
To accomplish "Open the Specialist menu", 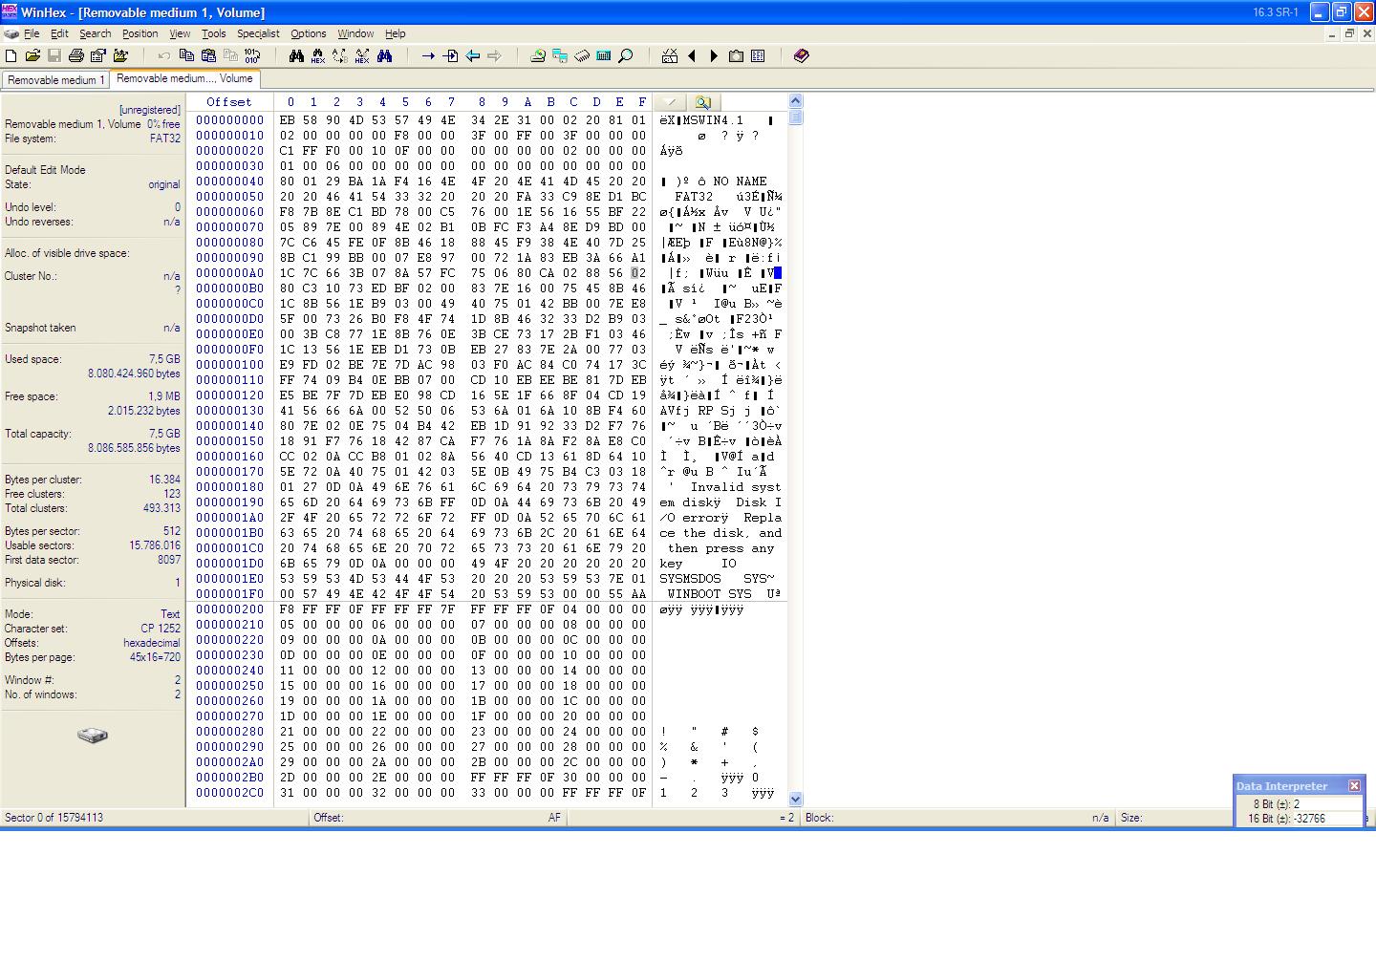I will [x=258, y=33].
